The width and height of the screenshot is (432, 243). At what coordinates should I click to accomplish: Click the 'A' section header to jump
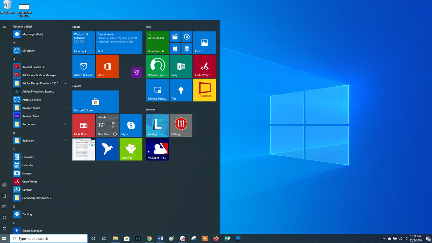(14, 59)
